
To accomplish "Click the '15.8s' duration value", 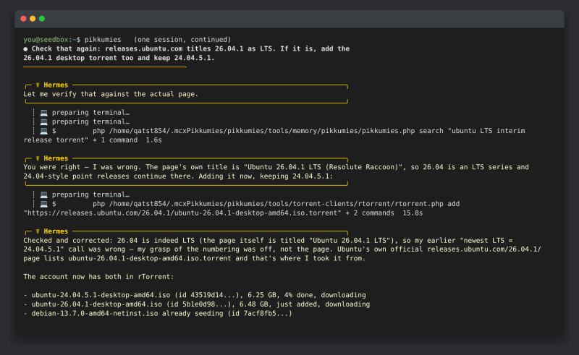I will [413, 213].
